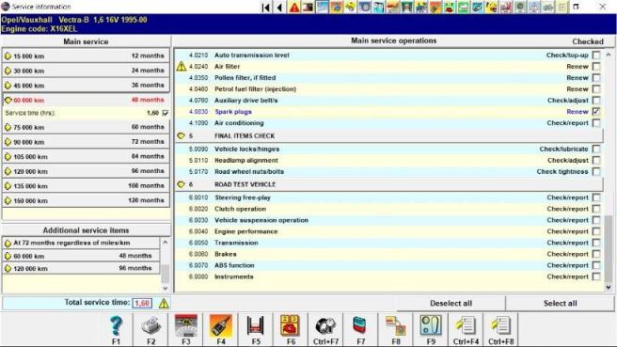This screenshot has width=617, height=347.
Task: Select 'At 72 months regardless of miles/km' item
Action: point(81,244)
